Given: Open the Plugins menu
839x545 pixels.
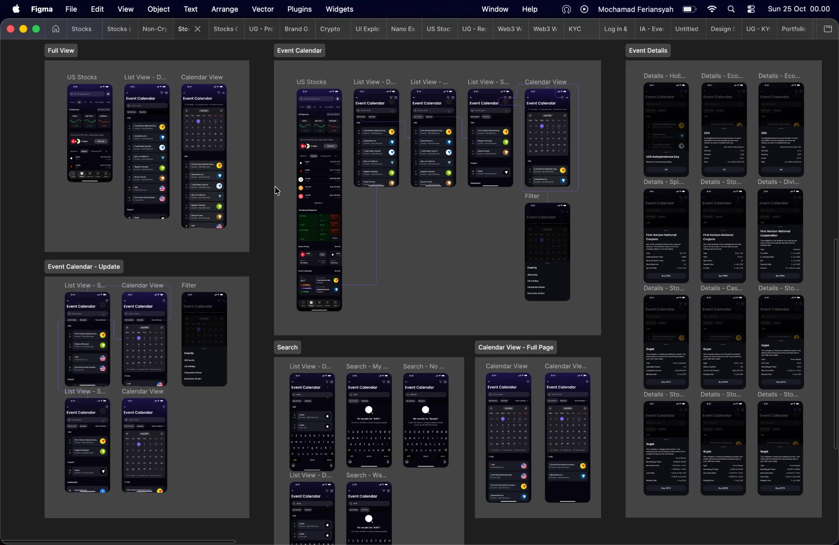Looking at the screenshot, I should tap(300, 9).
